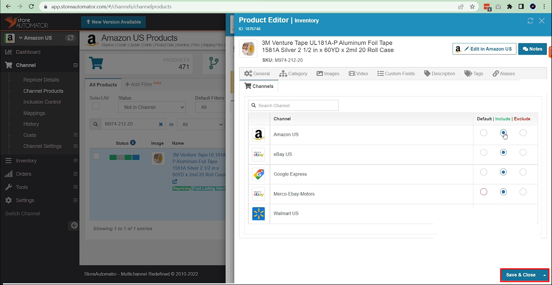Open the search-in All dropdown
This screenshot has height=285, width=552.
(x=201, y=125)
